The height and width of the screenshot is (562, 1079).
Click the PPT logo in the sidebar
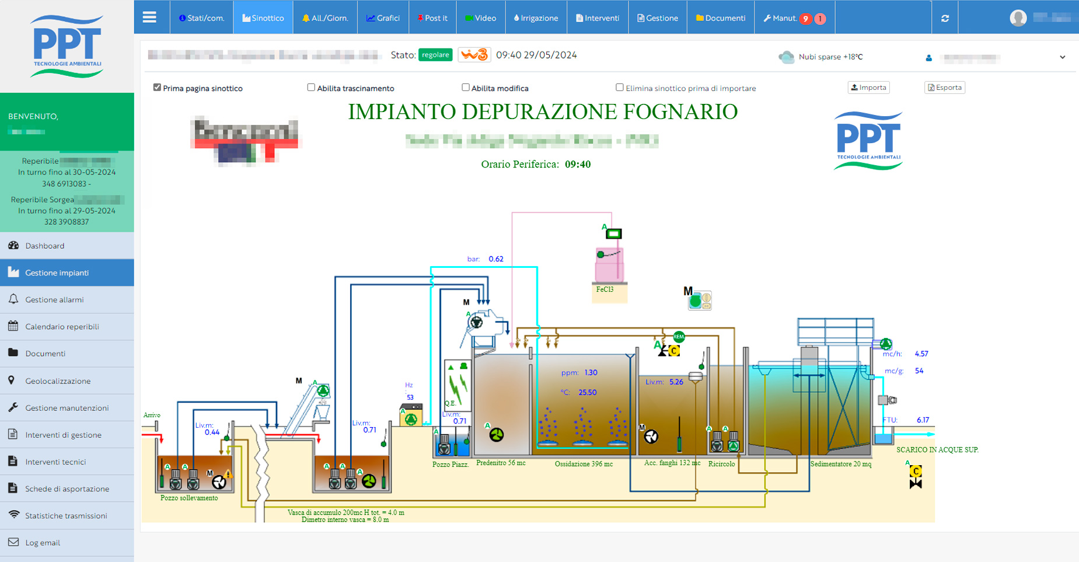click(x=67, y=47)
